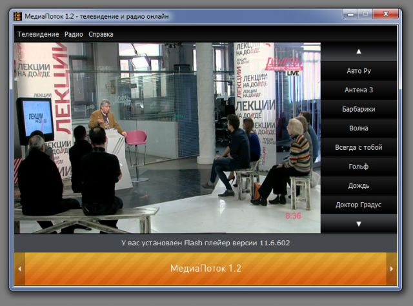Open the Радио menu
Viewport: 413px width, 306px height.
(74, 34)
